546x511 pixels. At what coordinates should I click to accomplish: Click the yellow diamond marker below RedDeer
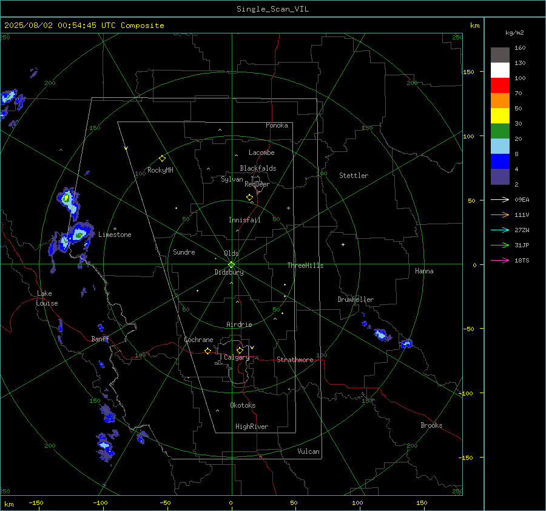tap(250, 197)
